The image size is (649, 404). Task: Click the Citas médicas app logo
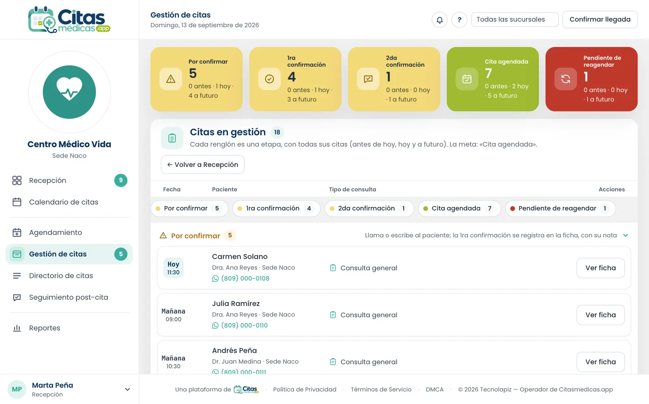click(69, 19)
